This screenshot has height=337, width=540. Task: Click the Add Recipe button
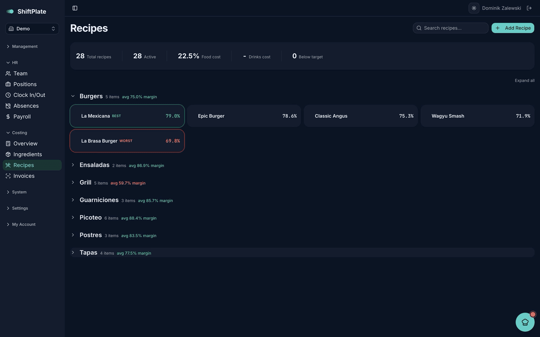click(x=513, y=28)
